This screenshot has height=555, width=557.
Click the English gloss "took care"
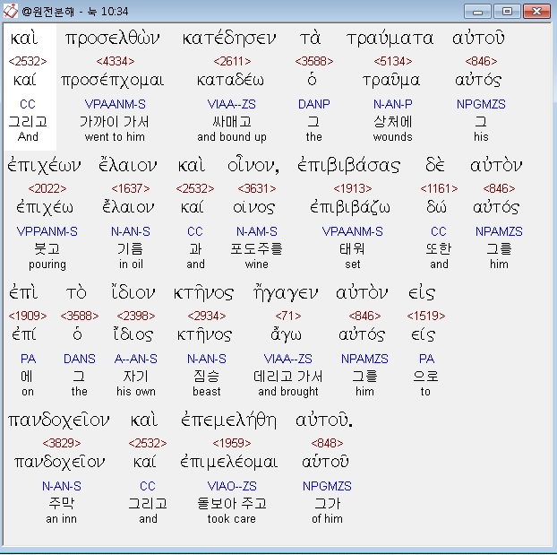[232, 519]
